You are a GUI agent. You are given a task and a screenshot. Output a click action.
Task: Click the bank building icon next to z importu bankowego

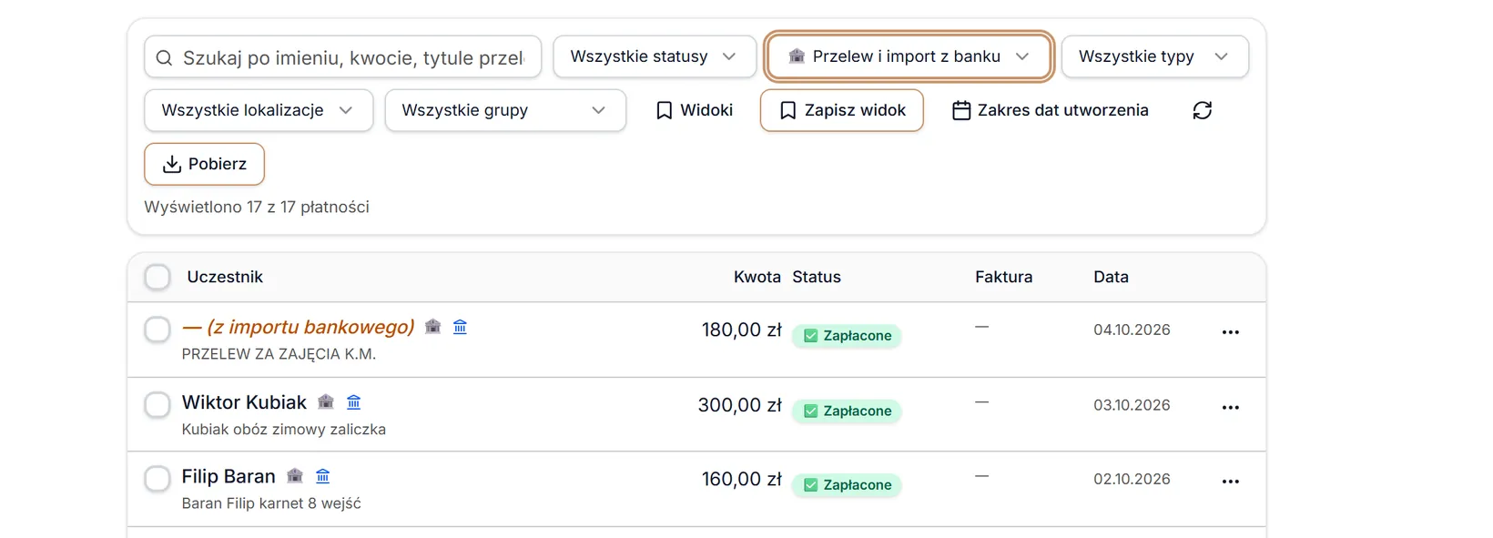click(x=433, y=326)
